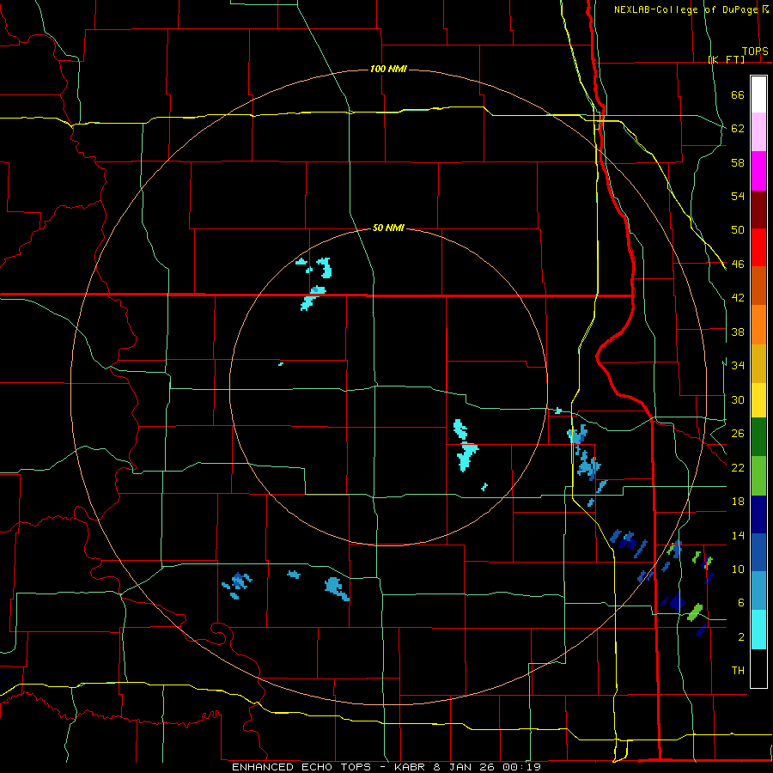Select the cyan legend swatch
Viewport: 773px width, 773px height.
pyautogui.click(x=758, y=630)
